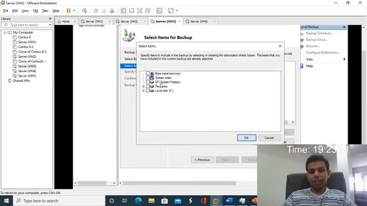Open the File menu
367x206 pixels.
point(6,11)
